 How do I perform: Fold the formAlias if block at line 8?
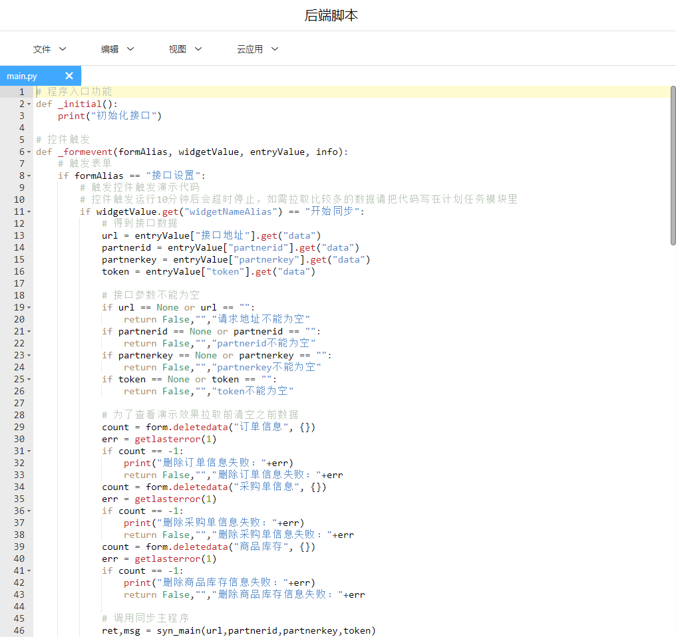pyautogui.click(x=29, y=176)
